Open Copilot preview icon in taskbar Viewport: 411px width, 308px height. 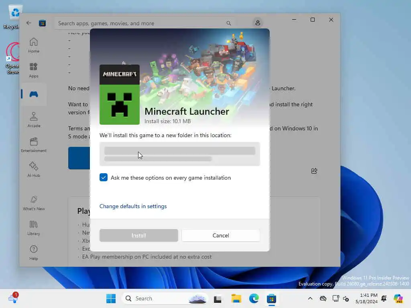398,298
